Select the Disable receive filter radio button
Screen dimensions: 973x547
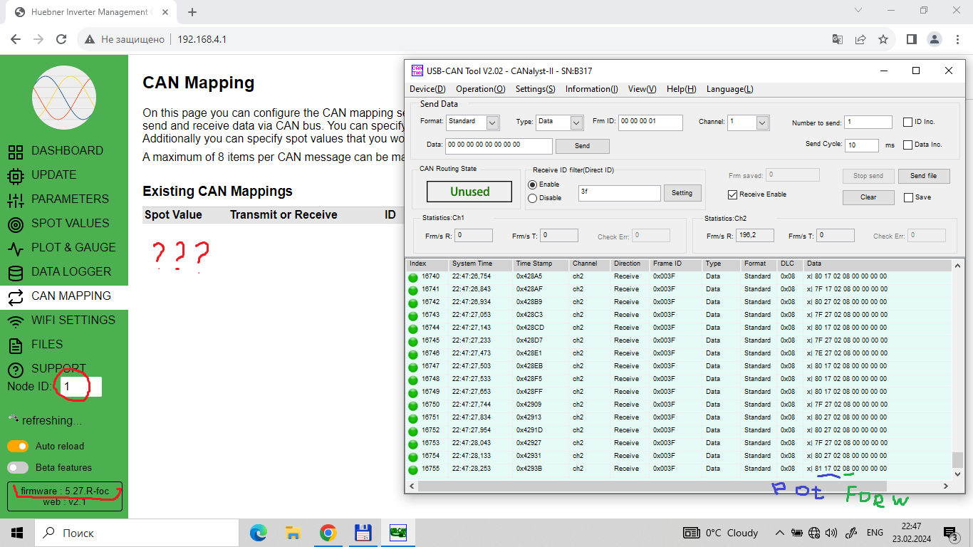[533, 198]
